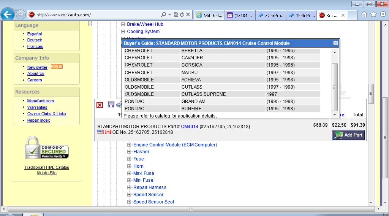Expand the Speed Sensor tree node
The image size is (389, 216).
(x=129, y=195)
